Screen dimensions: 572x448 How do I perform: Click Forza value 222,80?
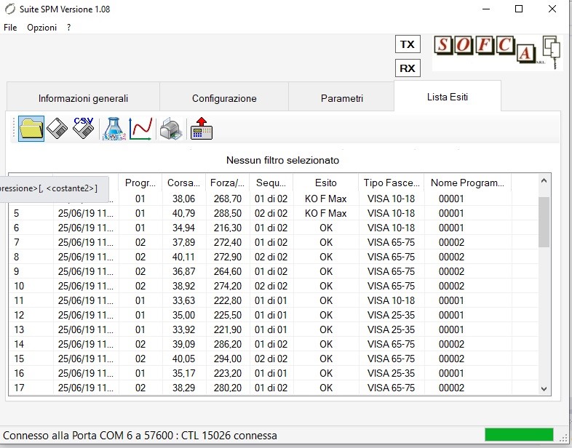228,301
